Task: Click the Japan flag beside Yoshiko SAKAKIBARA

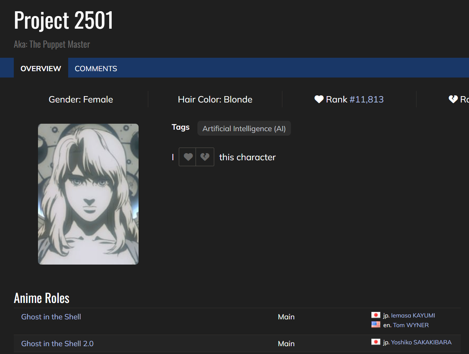Action: [x=375, y=342]
